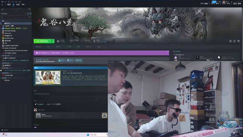Click the purple-haired friend avatar
The width and height of the screenshot is (243, 137).
coord(176,58)
